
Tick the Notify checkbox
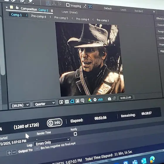tap(75, 134)
